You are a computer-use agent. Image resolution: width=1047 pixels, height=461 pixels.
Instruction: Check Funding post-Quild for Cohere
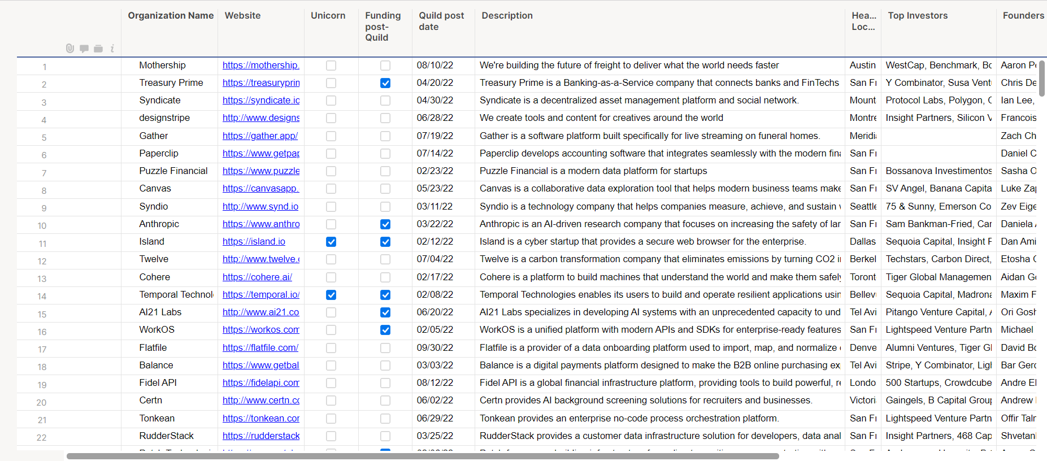coord(385,277)
